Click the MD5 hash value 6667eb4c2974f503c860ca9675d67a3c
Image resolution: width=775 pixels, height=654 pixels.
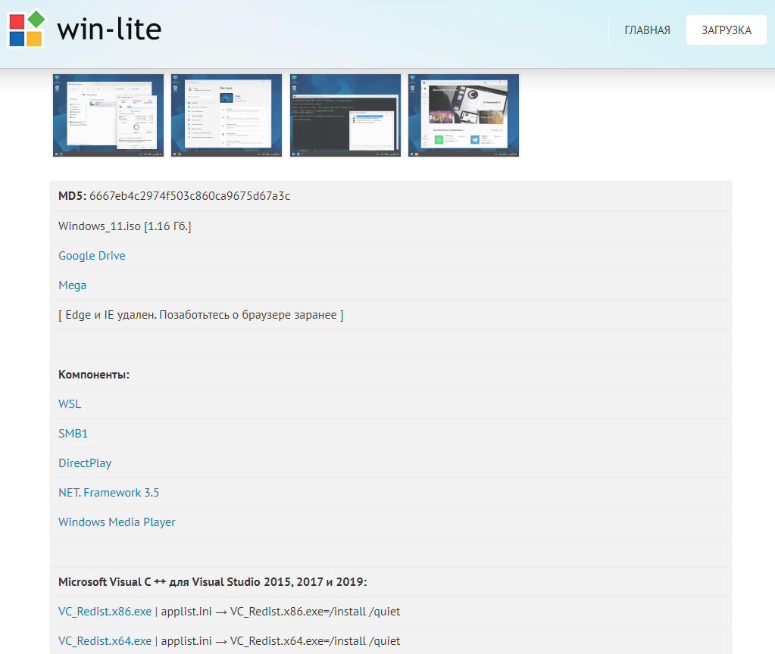[x=190, y=195]
